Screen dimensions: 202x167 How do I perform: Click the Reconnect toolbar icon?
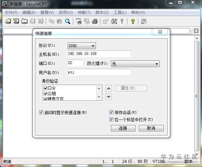33,21
